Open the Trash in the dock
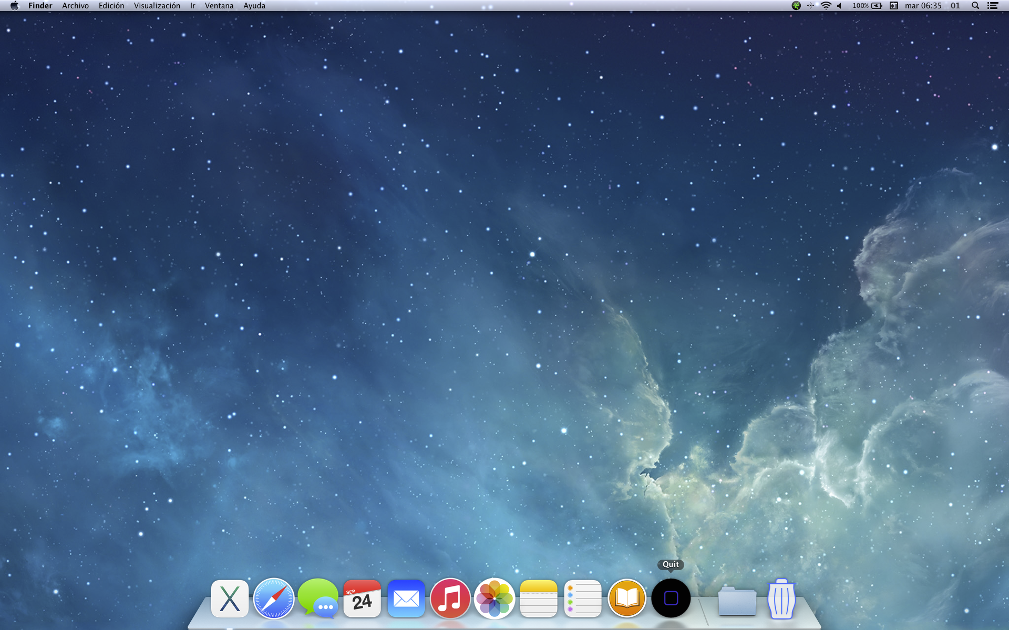 pyautogui.click(x=781, y=598)
